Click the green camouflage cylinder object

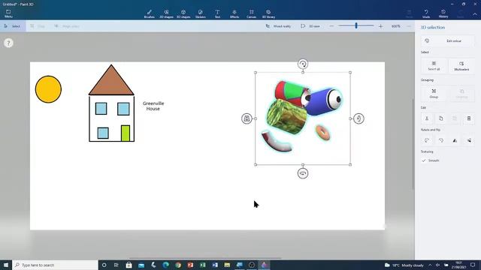pos(286,117)
